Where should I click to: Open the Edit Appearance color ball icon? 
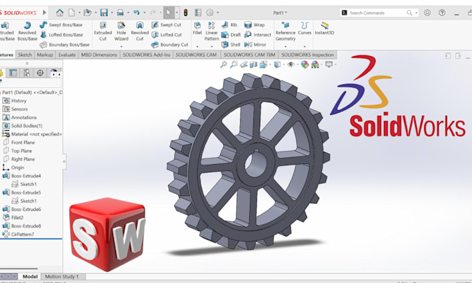coord(305,64)
